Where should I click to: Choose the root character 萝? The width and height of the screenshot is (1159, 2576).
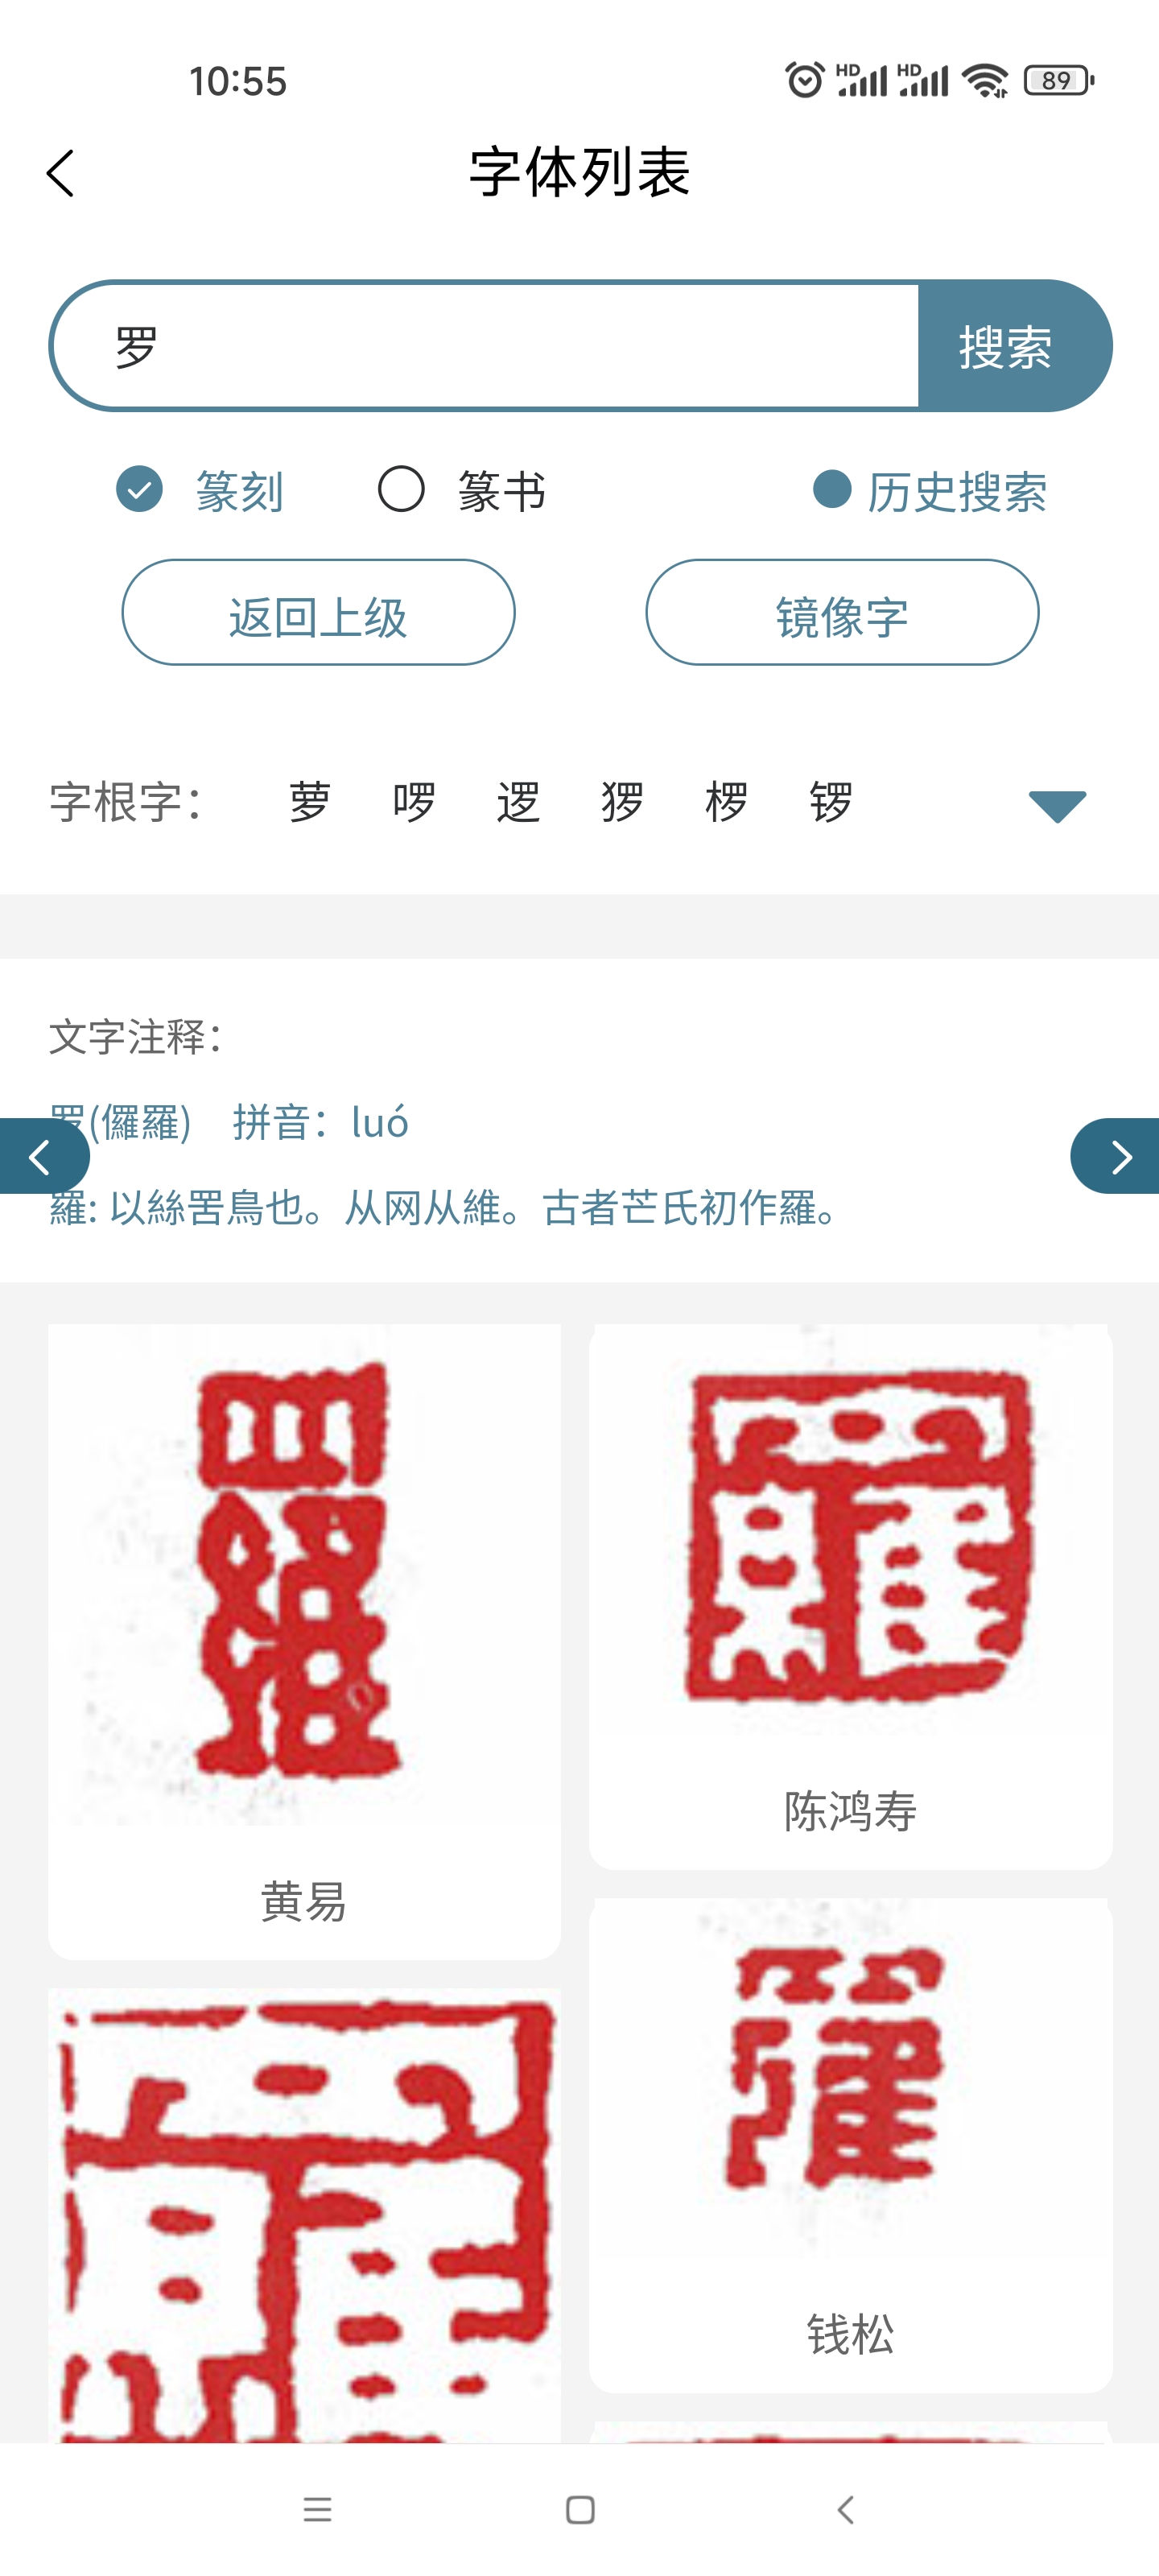[x=310, y=802]
